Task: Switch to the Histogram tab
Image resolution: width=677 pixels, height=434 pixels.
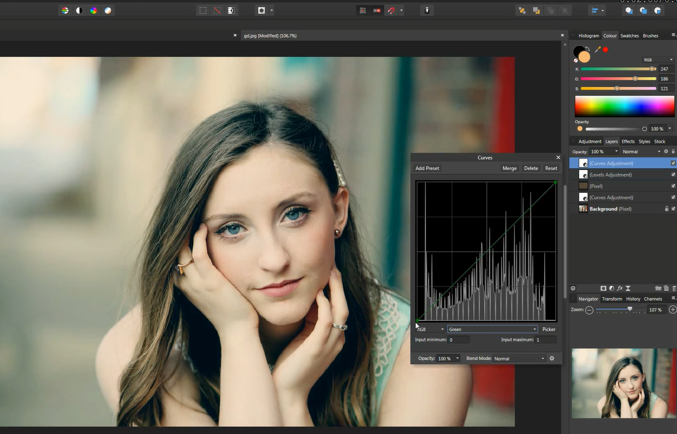Action: (588, 36)
